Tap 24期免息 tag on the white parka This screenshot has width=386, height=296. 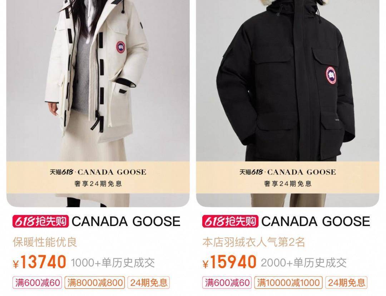(x=149, y=283)
